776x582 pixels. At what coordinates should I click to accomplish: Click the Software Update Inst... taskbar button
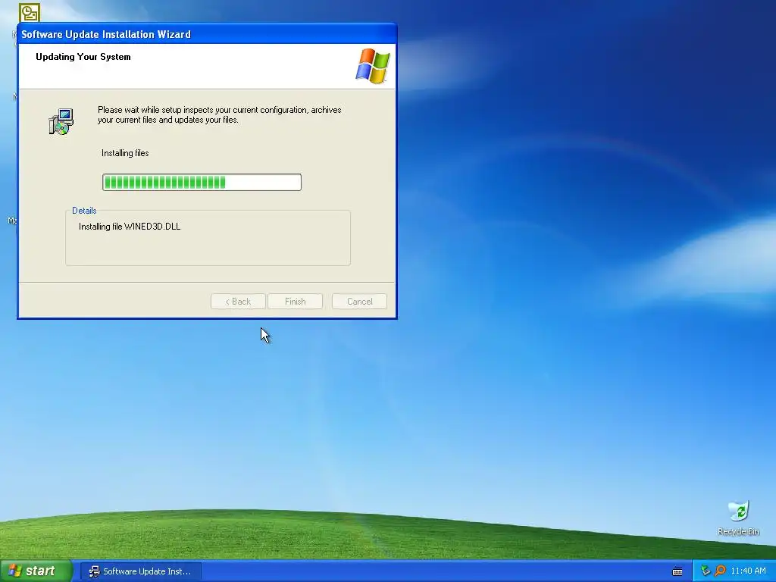tap(140, 571)
